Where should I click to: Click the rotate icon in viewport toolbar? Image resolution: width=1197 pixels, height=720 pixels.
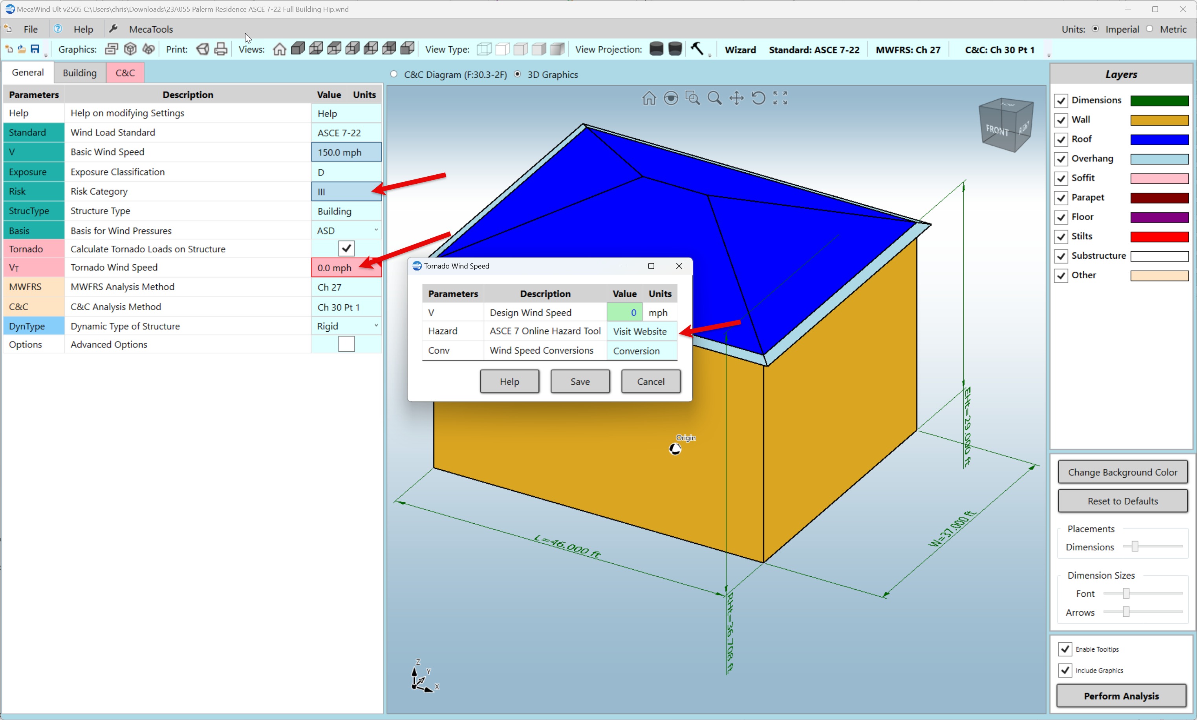758,99
